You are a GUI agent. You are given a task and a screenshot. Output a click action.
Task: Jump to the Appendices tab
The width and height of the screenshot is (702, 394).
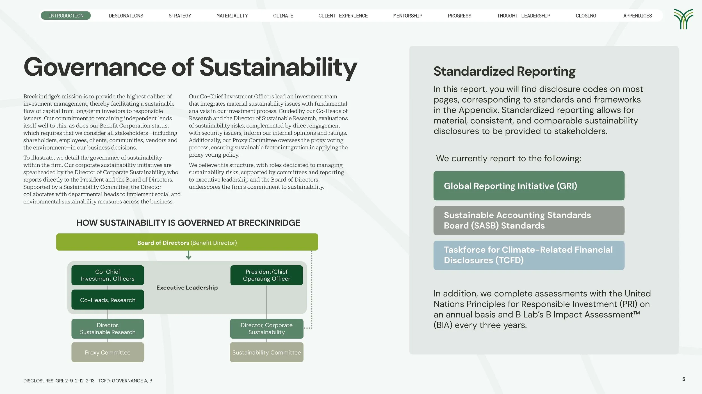tap(637, 16)
